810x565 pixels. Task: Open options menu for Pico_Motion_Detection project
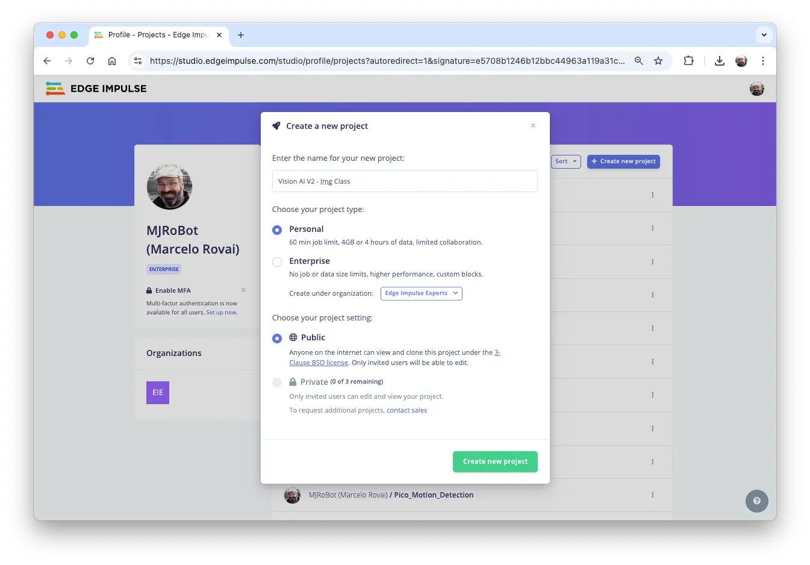(652, 495)
